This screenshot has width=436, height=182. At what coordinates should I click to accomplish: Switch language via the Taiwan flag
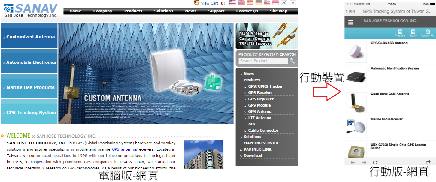[x=241, y=3]
